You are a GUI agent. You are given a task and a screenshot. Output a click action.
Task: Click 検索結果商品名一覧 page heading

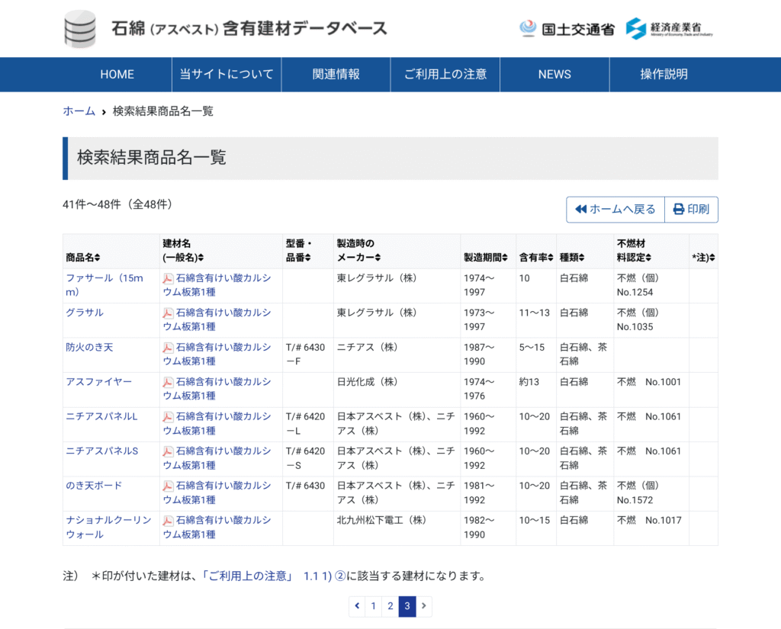tap(152, 157)
